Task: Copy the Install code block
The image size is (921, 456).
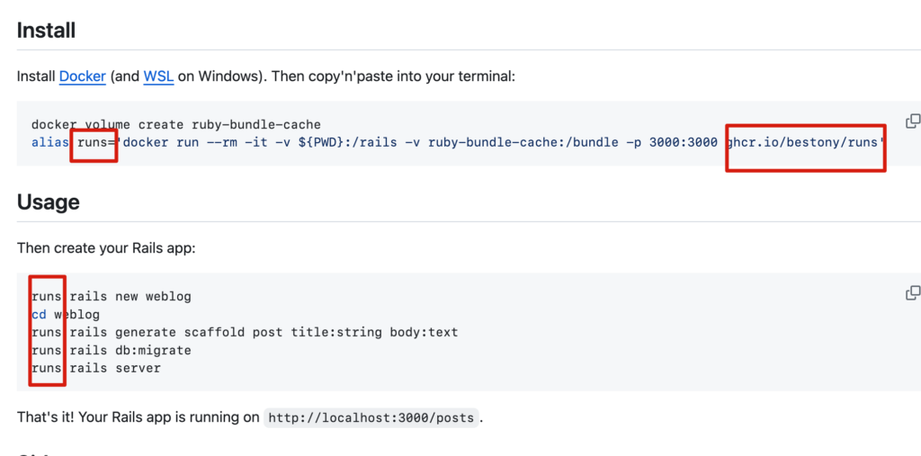Action: point(912,121)
